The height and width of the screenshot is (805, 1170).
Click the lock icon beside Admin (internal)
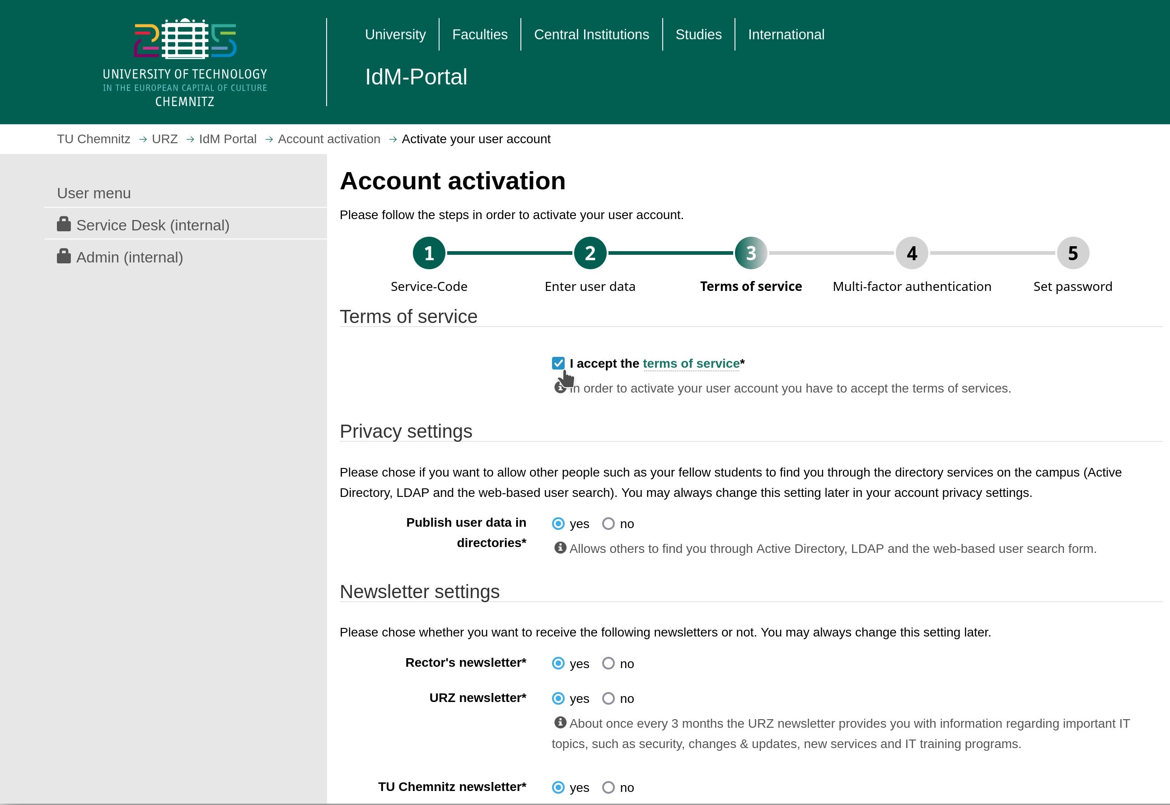[x=64, y=256]
